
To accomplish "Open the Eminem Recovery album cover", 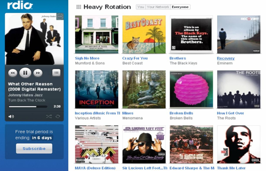I will (x=239, y=35).
